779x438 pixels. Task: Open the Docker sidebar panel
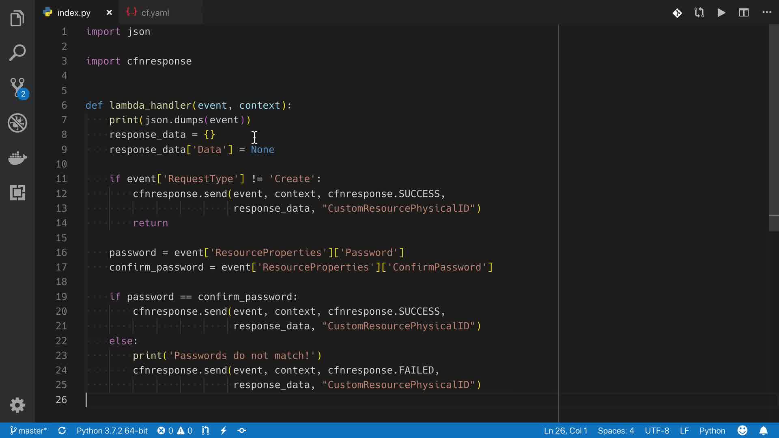17,157
